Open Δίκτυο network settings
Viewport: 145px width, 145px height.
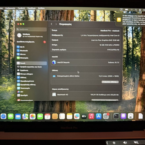[31, 54]
